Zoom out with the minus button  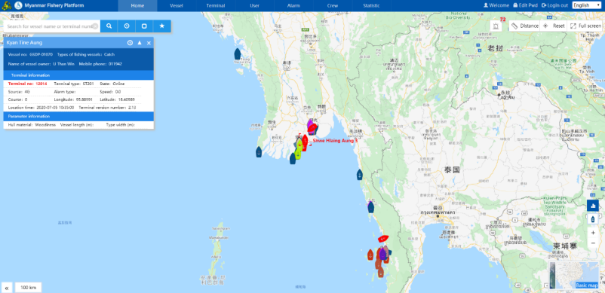pos(593,243)
